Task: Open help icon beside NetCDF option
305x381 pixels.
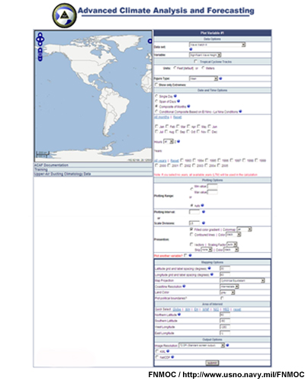Action: pos(172,357)
